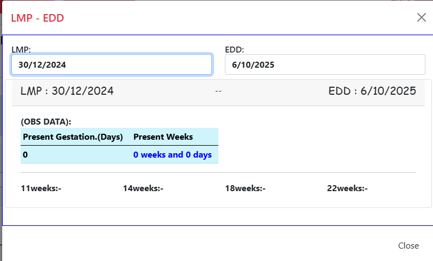The height and width of the screenshot is (261, 433).
Task: Click the -- separator in summary bar
Action: pos(218,92)
